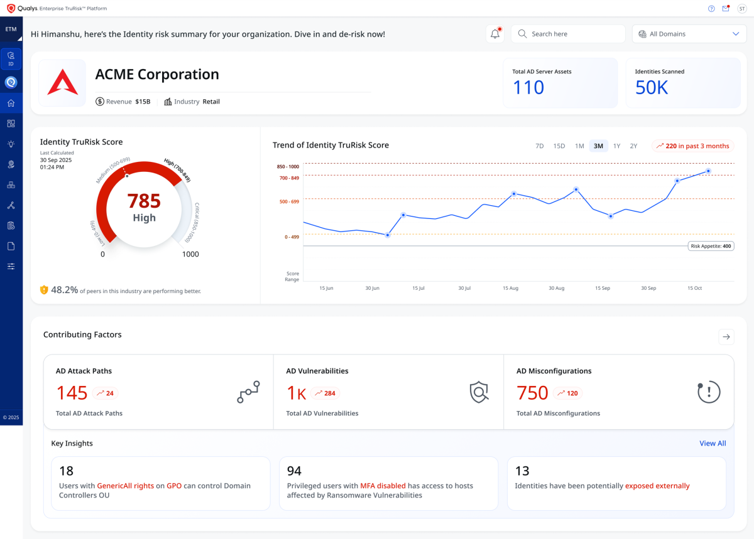This screenshot has height=539, width=754.
Task: Click the notification bell icon
Action: (x=494, y=34)
